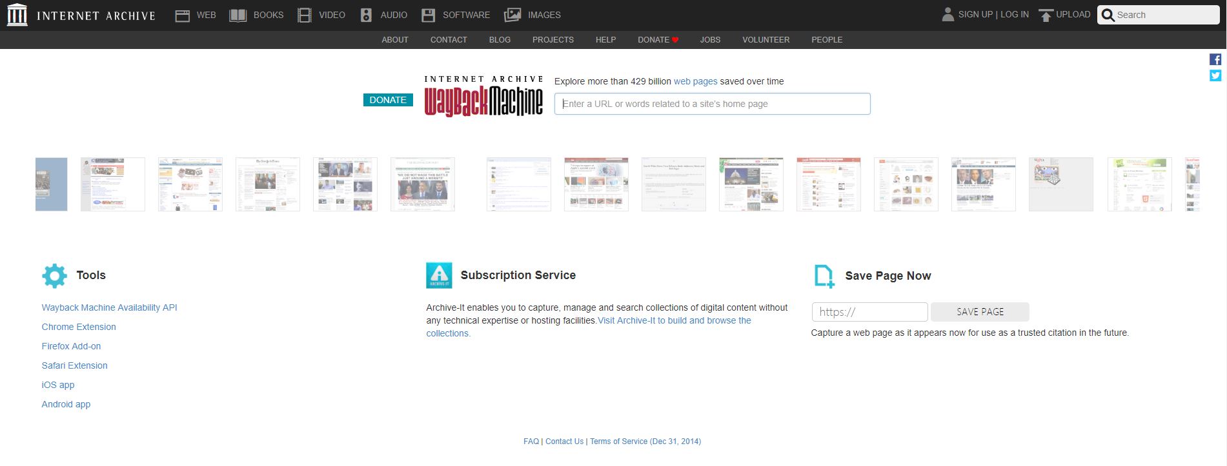Screen dimensions: 1227x466
Task: Click the magnifying glass search icon
Action: click(x=1108, y=15)
